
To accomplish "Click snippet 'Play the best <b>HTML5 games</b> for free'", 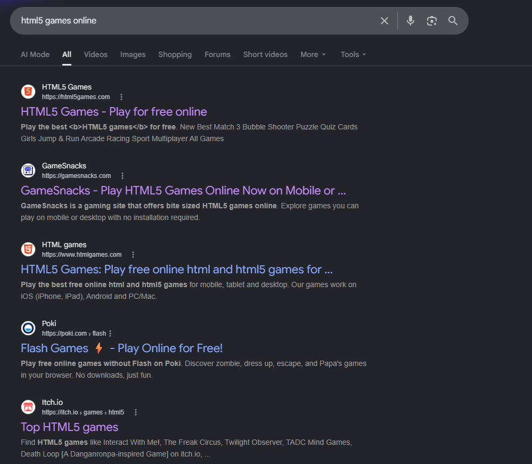I will [x=98, y=127].
